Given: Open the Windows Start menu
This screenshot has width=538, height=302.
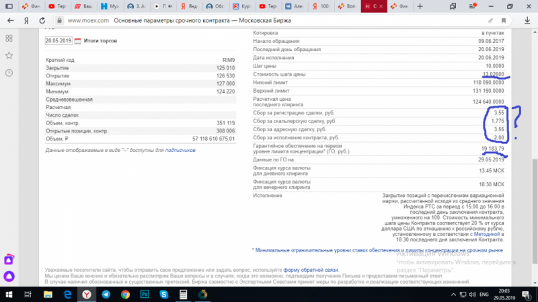Looking at the screenshot, I should 9,295.
